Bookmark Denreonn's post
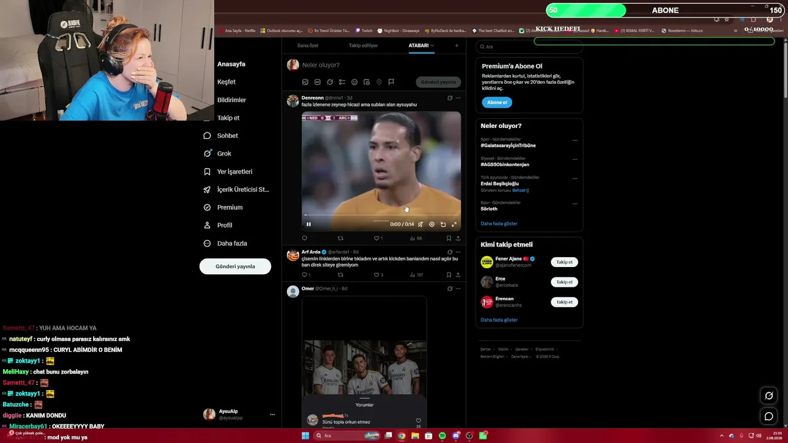Screen dimensions: 788x443 click(x=449, y=238)
